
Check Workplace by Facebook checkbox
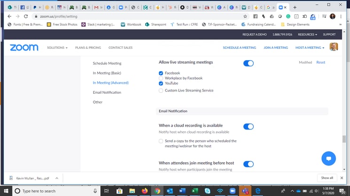point(161,78)
